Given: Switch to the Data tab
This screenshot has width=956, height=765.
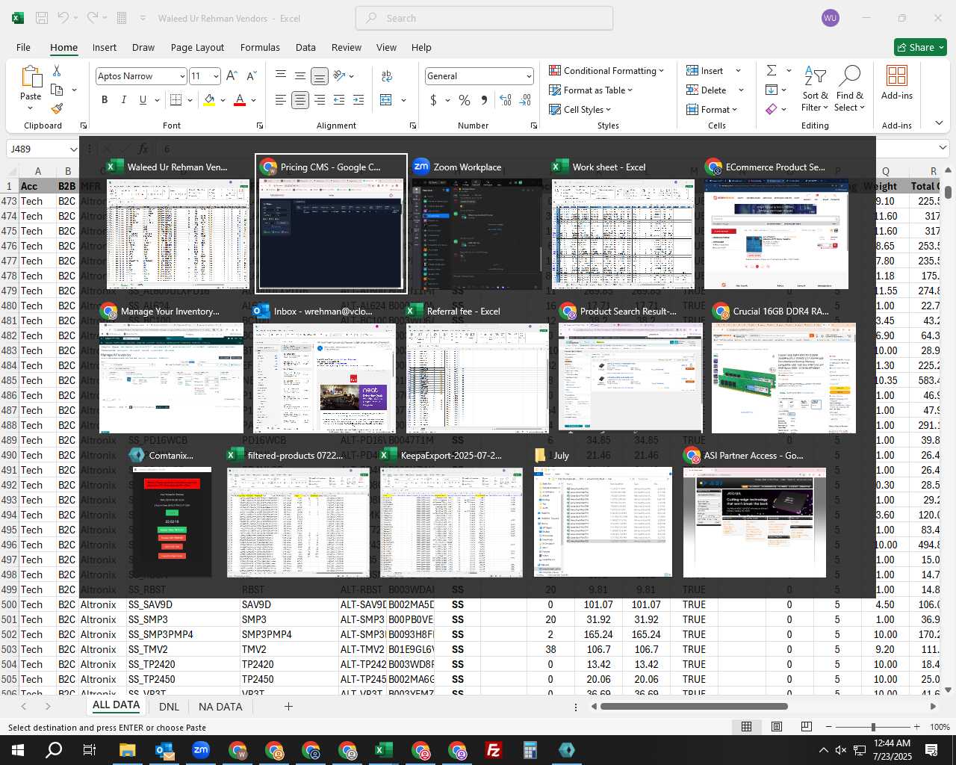Looking at the screenshot, I should coord(305,47).
